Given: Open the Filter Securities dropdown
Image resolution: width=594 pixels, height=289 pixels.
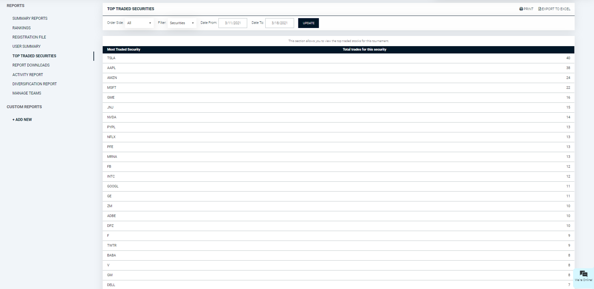Looking at the screenshot, I should [x=182, y=23].
